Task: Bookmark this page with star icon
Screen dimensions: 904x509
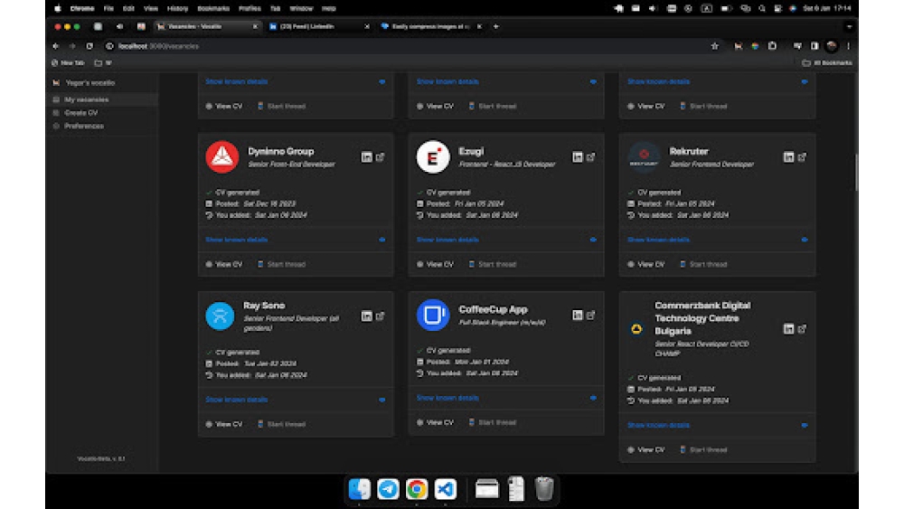Action: 715,46
